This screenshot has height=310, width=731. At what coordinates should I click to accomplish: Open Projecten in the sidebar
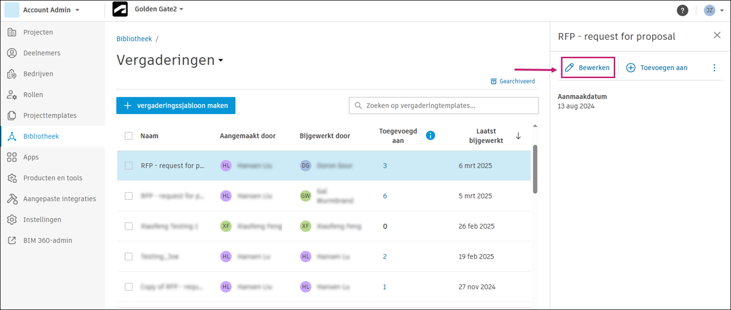[38, 32]
